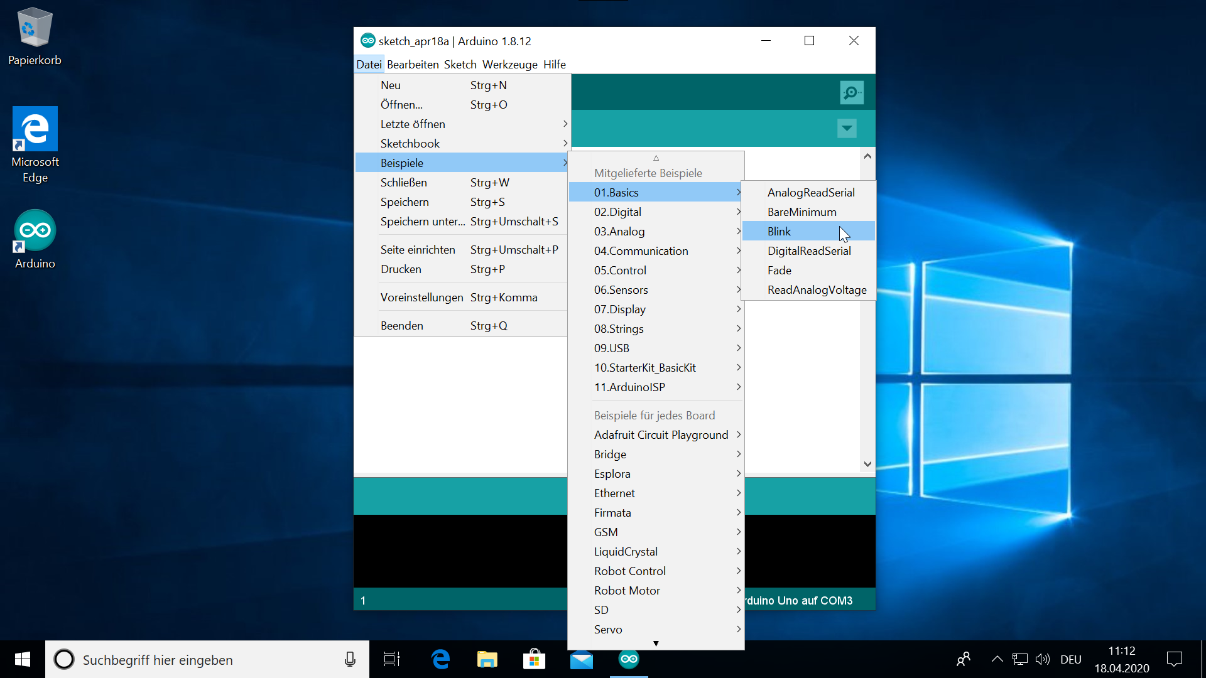Screen dimensions: 1206x678
Task: Show hidden tray icons chevron
Action: 997,659
